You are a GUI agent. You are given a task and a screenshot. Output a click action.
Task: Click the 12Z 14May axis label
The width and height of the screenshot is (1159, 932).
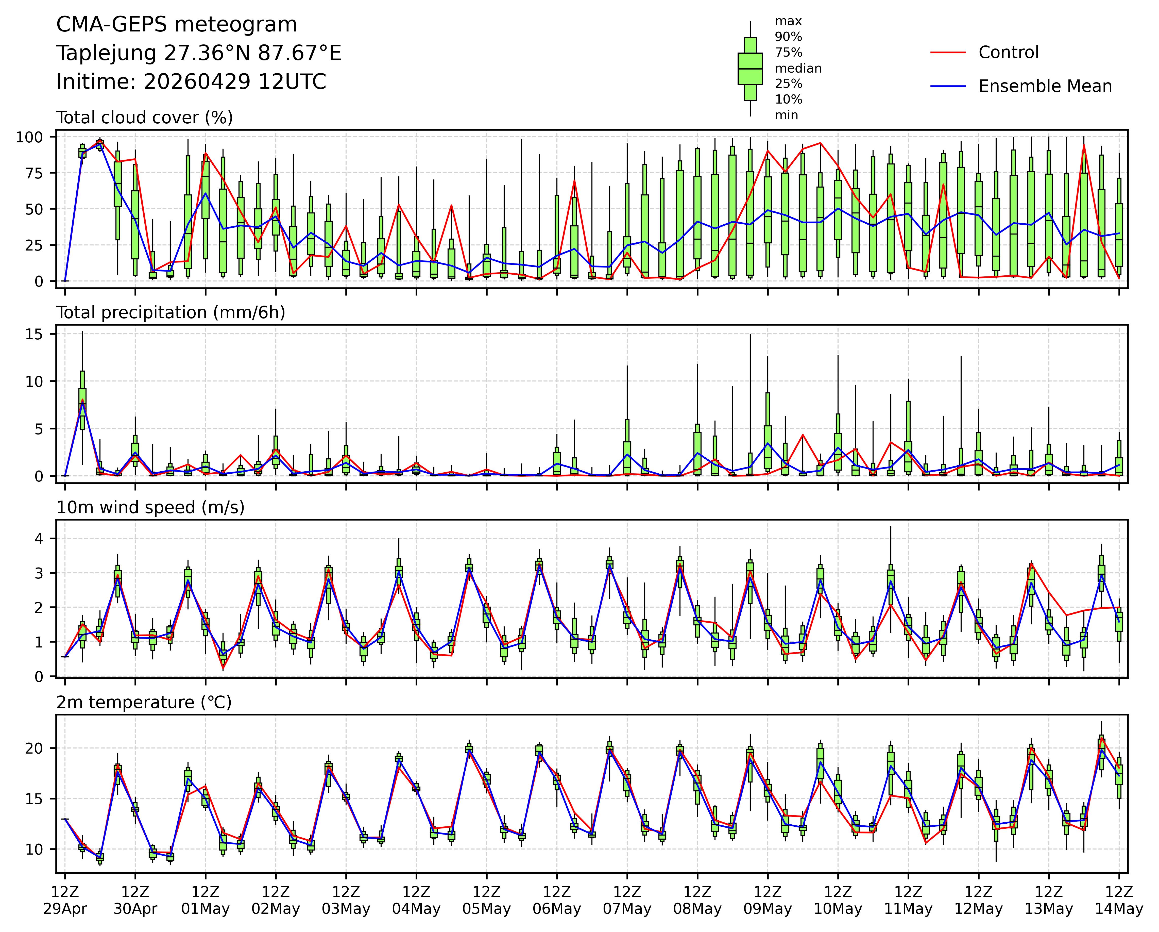(1119, 901)
